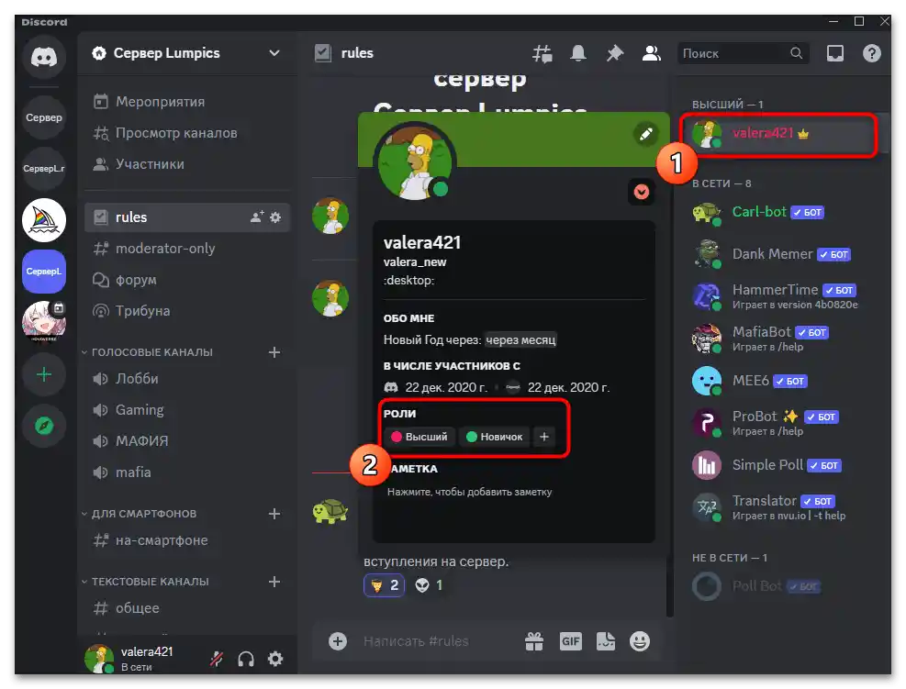Invite people icon next to rules channel
This screenshot has width=906, height=689.
coord(256,217)
